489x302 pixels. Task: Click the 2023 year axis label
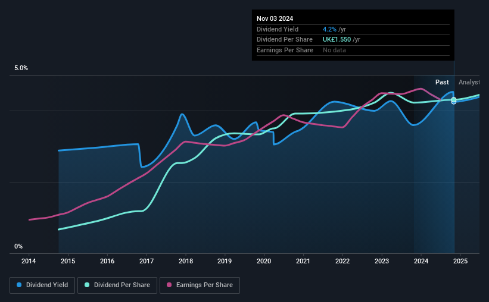tap(382, 261)
